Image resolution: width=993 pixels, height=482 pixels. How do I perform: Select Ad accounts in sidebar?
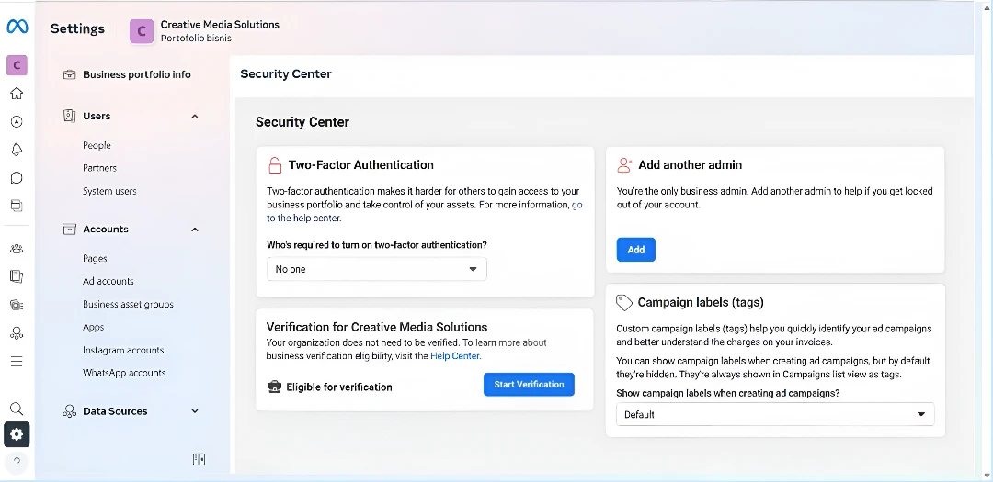click(x=108, y=282)
